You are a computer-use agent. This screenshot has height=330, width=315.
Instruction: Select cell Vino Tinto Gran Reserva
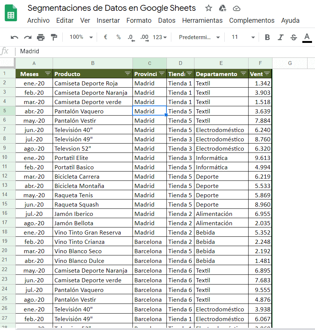tap(93, 232)
